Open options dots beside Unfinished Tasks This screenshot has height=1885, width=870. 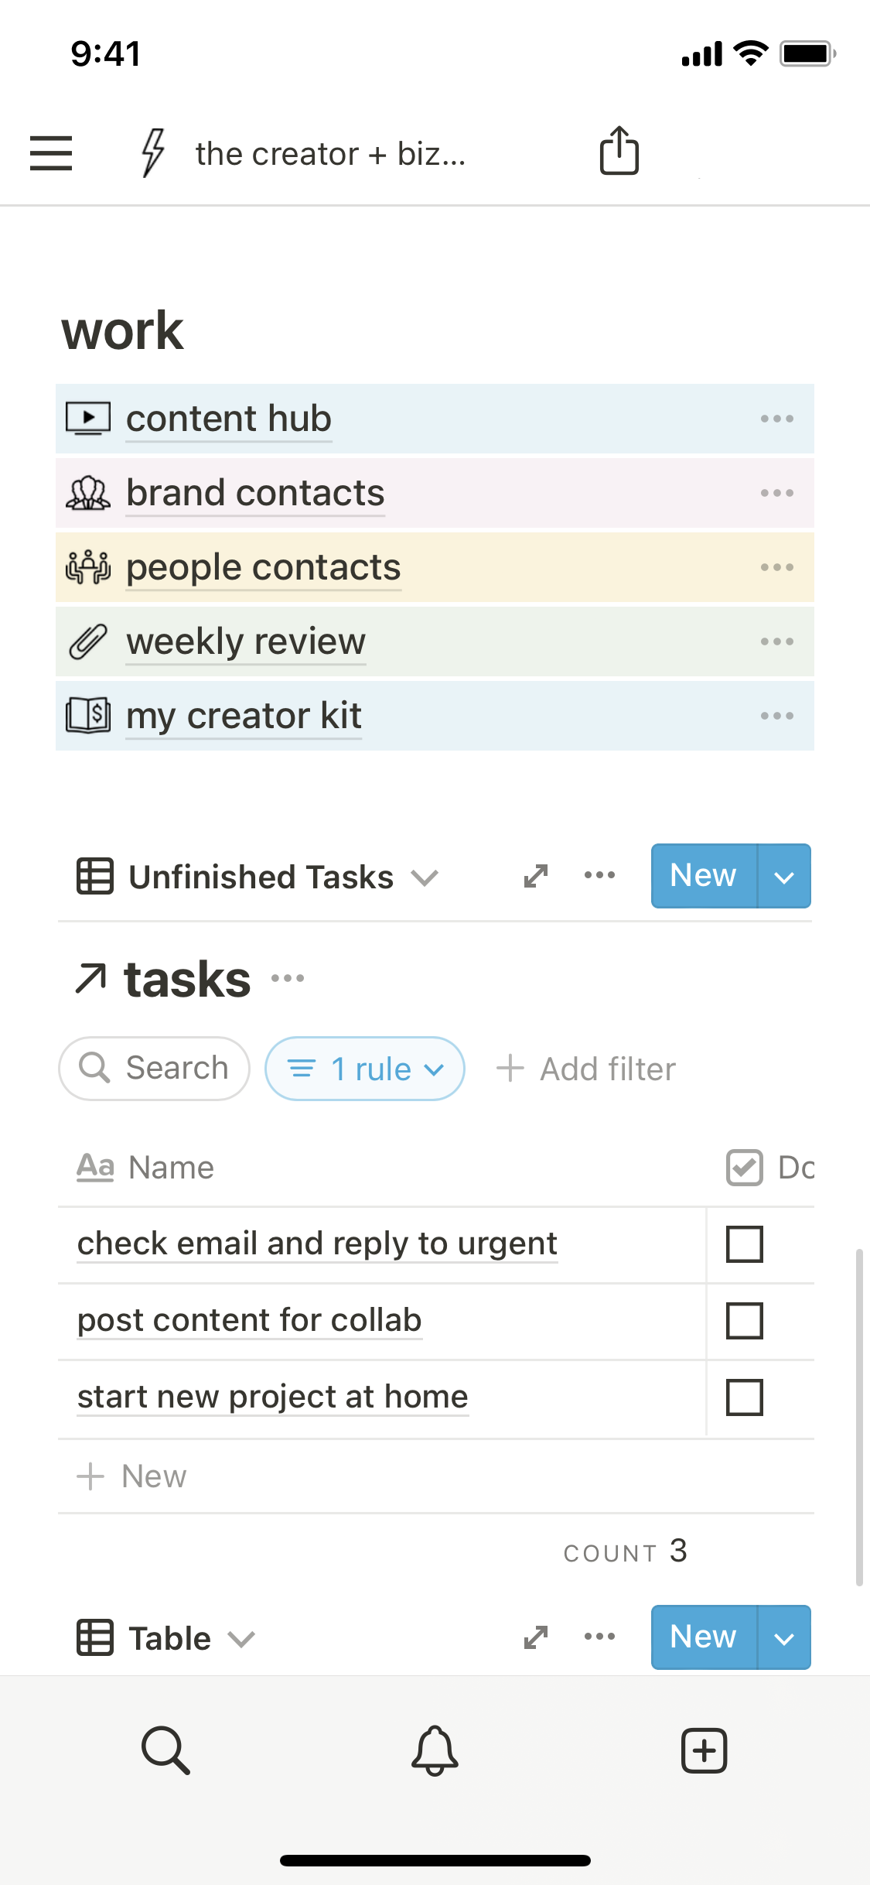coord(599,876)
